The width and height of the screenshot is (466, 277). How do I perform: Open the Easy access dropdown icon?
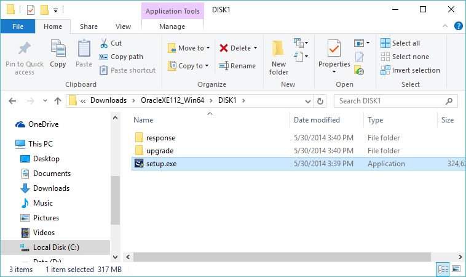(301, 57)
